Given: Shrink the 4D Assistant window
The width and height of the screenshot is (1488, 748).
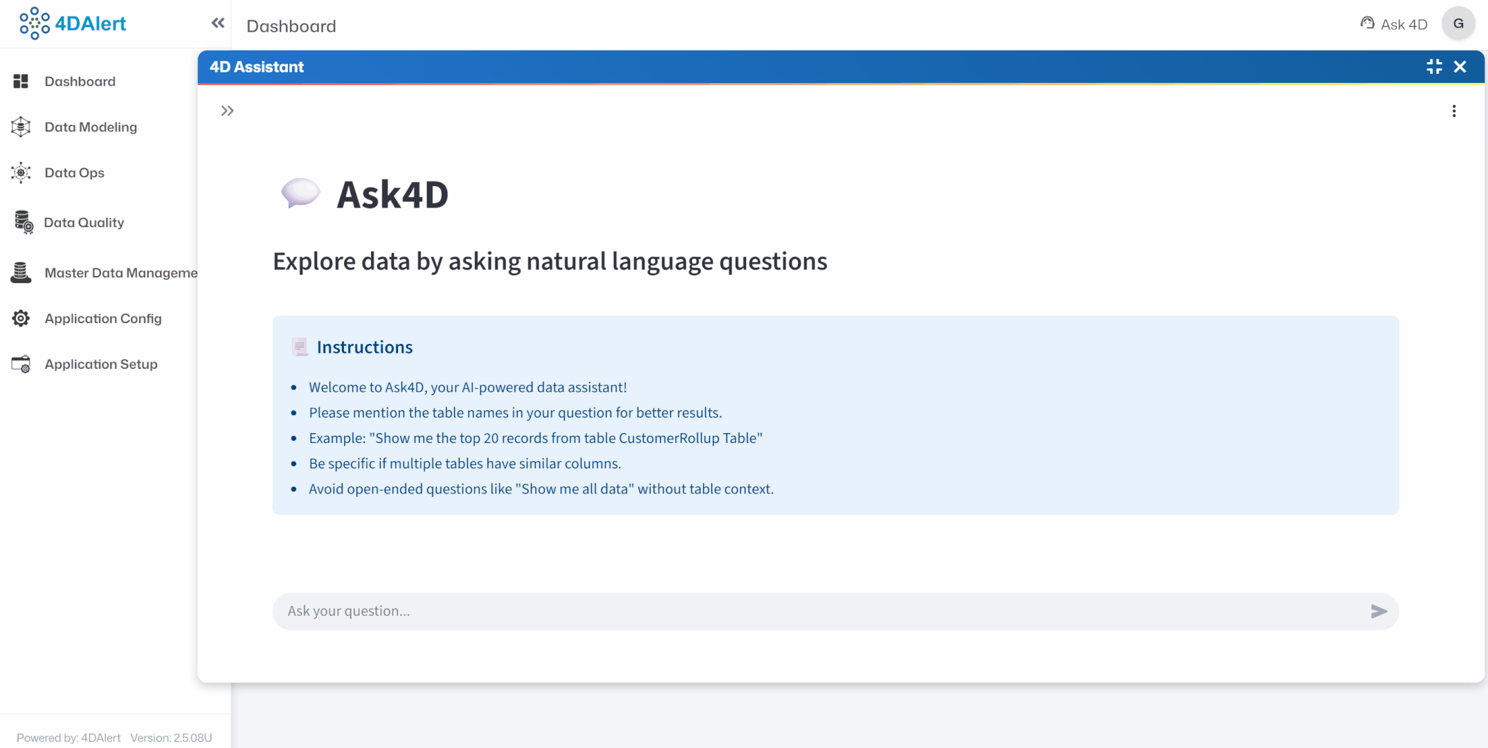Looking at the screenshot, I should [x=1434, y=66].
